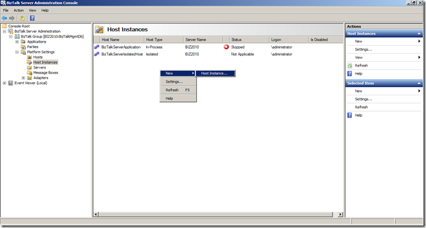Click the BizTalk Server Administration node icon

11,31
